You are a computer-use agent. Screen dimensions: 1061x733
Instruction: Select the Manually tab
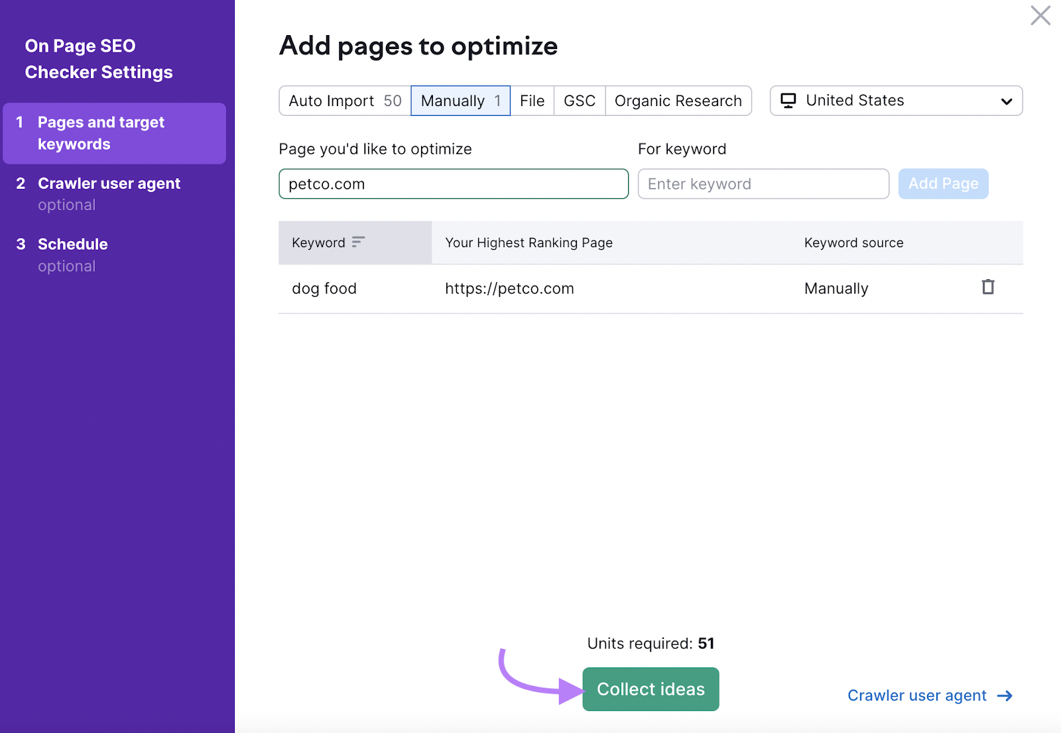460,100
